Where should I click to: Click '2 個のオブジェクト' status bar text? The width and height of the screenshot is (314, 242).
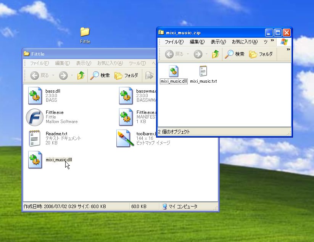click(x=174, y=132)
